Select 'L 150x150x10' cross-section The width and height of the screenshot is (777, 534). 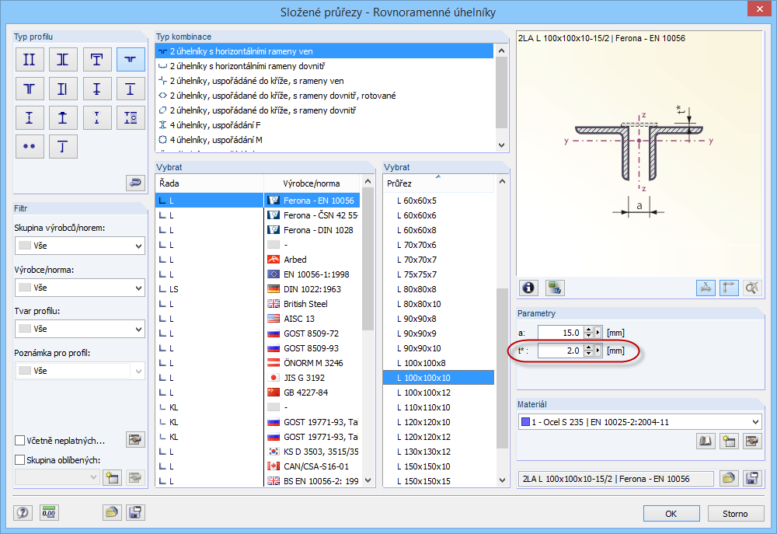click(x=438, y=466)
